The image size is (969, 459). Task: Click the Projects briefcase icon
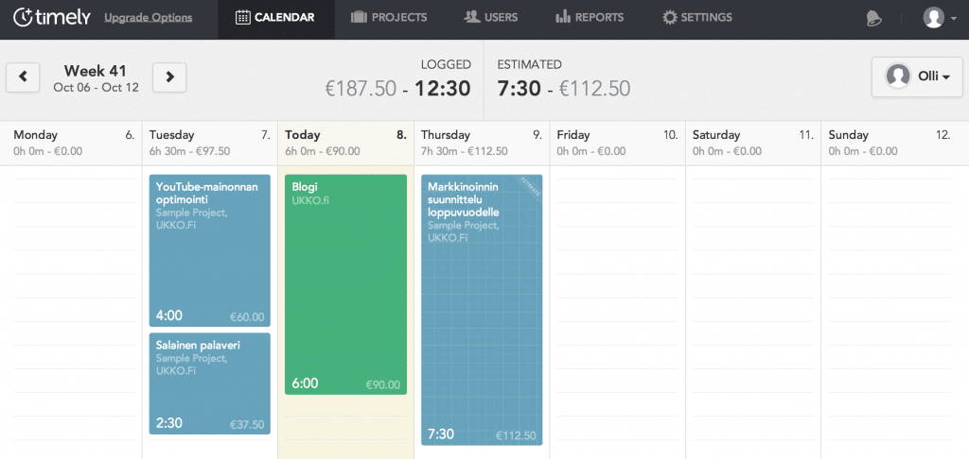pos(359,17)
